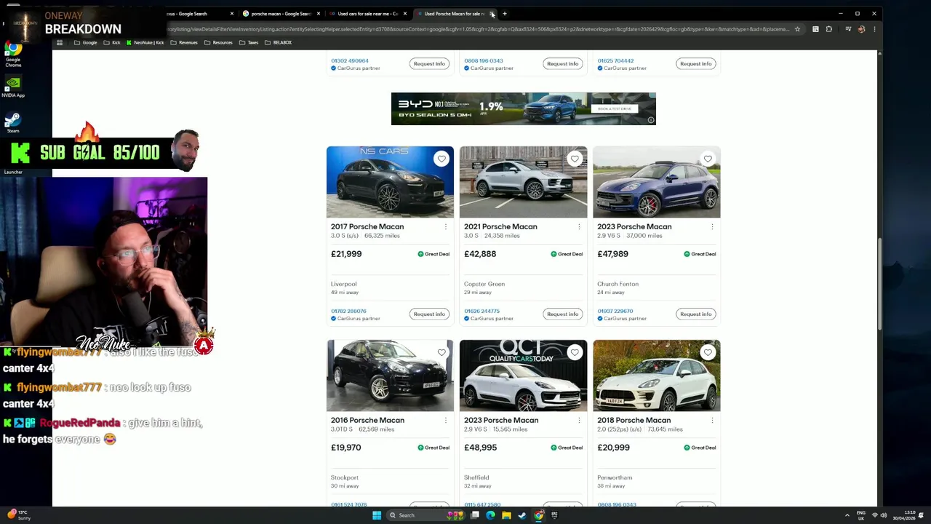Switch to the 'Used cars for sale near me' tab

(367, 13)
